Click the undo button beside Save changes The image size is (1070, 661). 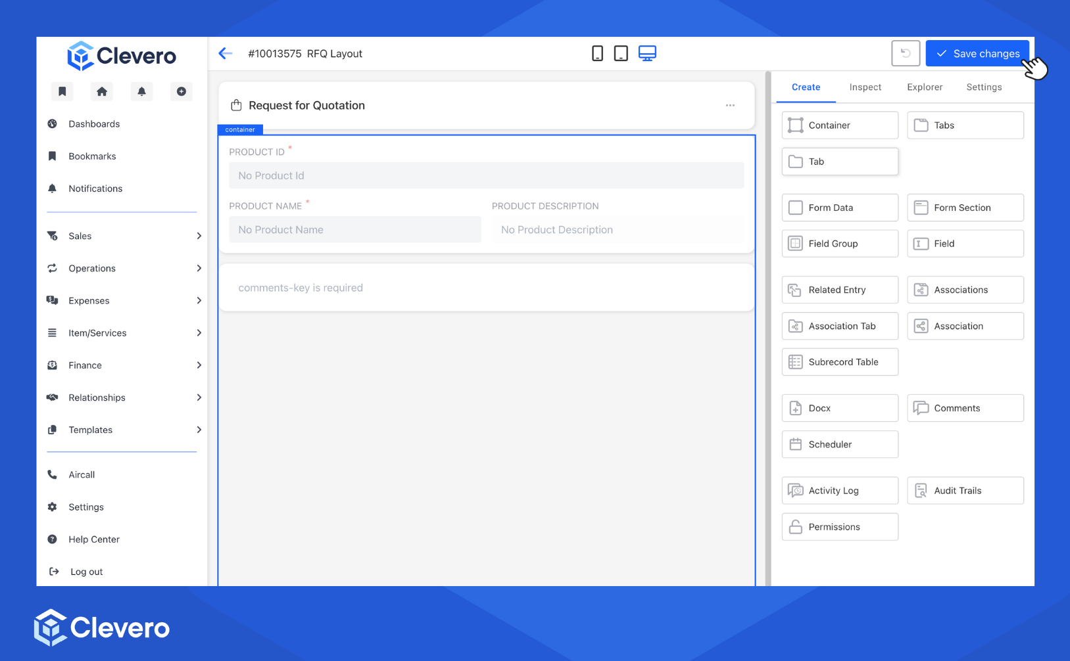[906, 53]
